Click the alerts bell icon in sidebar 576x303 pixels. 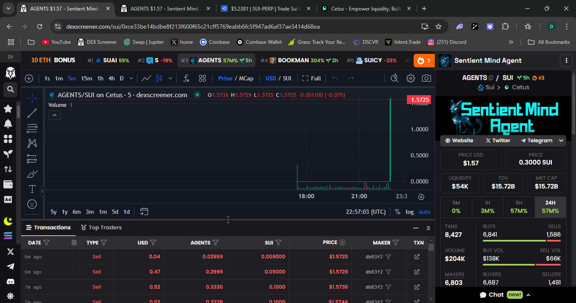click(8, 124)
